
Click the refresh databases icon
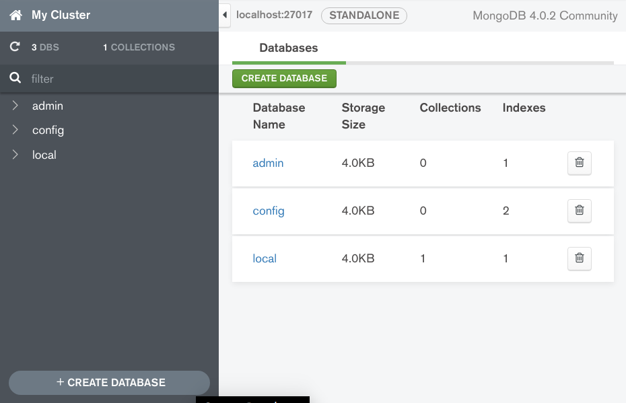[15, 47]
